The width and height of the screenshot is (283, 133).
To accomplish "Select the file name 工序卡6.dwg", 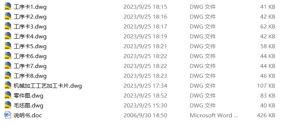I will point(30,56).
